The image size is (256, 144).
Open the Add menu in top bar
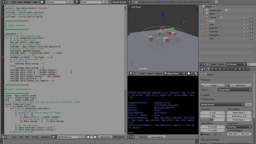(x=20, y=2)
